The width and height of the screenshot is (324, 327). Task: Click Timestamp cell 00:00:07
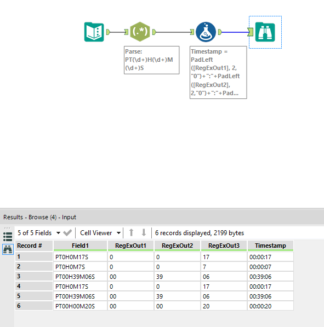(270, 267)
